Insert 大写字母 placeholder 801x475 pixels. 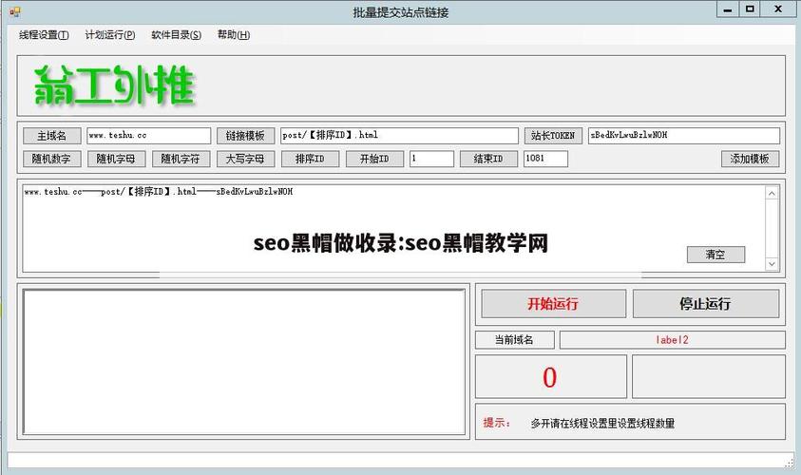[245, 159]
